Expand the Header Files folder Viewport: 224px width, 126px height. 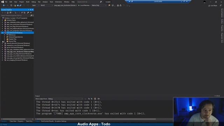point(5,39)
